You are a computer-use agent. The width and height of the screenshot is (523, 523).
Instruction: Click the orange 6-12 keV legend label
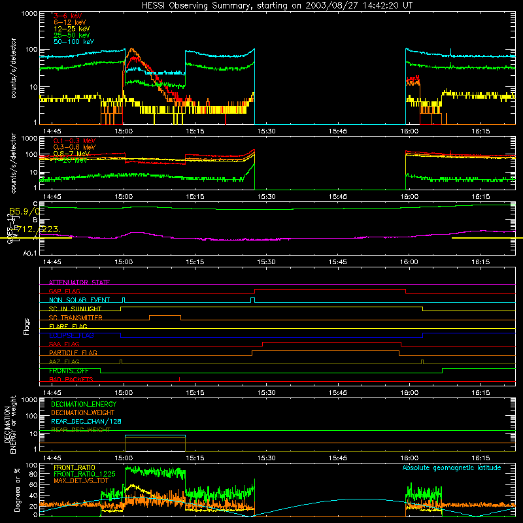70,22
